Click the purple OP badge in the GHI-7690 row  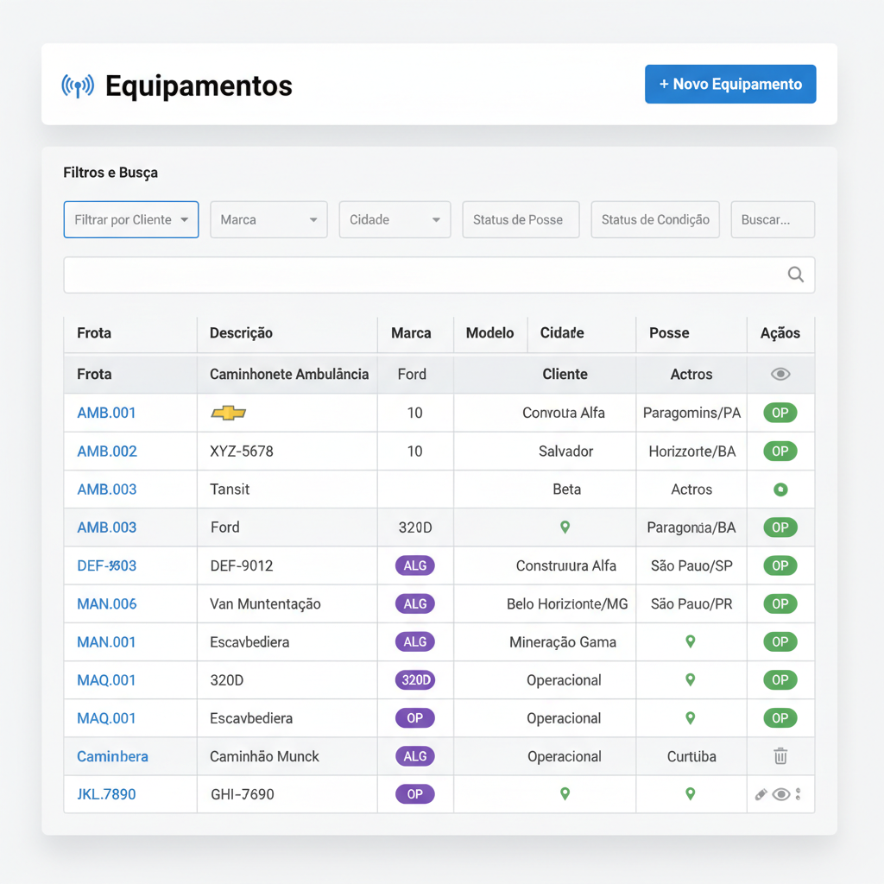pyautogui.click(x=415, y=794)
